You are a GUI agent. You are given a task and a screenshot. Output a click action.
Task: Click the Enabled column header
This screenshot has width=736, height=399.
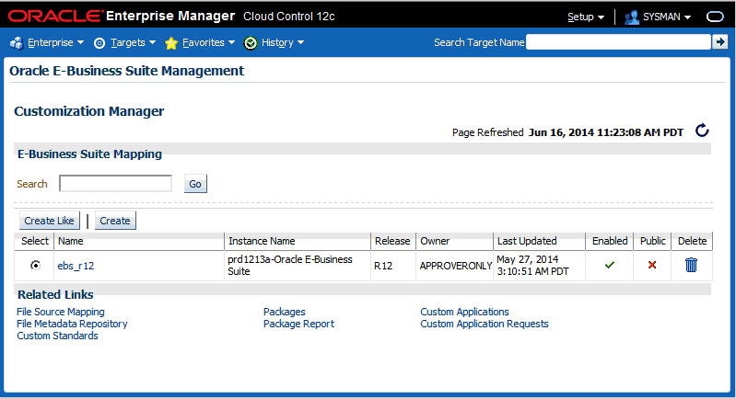coord(609,241)
